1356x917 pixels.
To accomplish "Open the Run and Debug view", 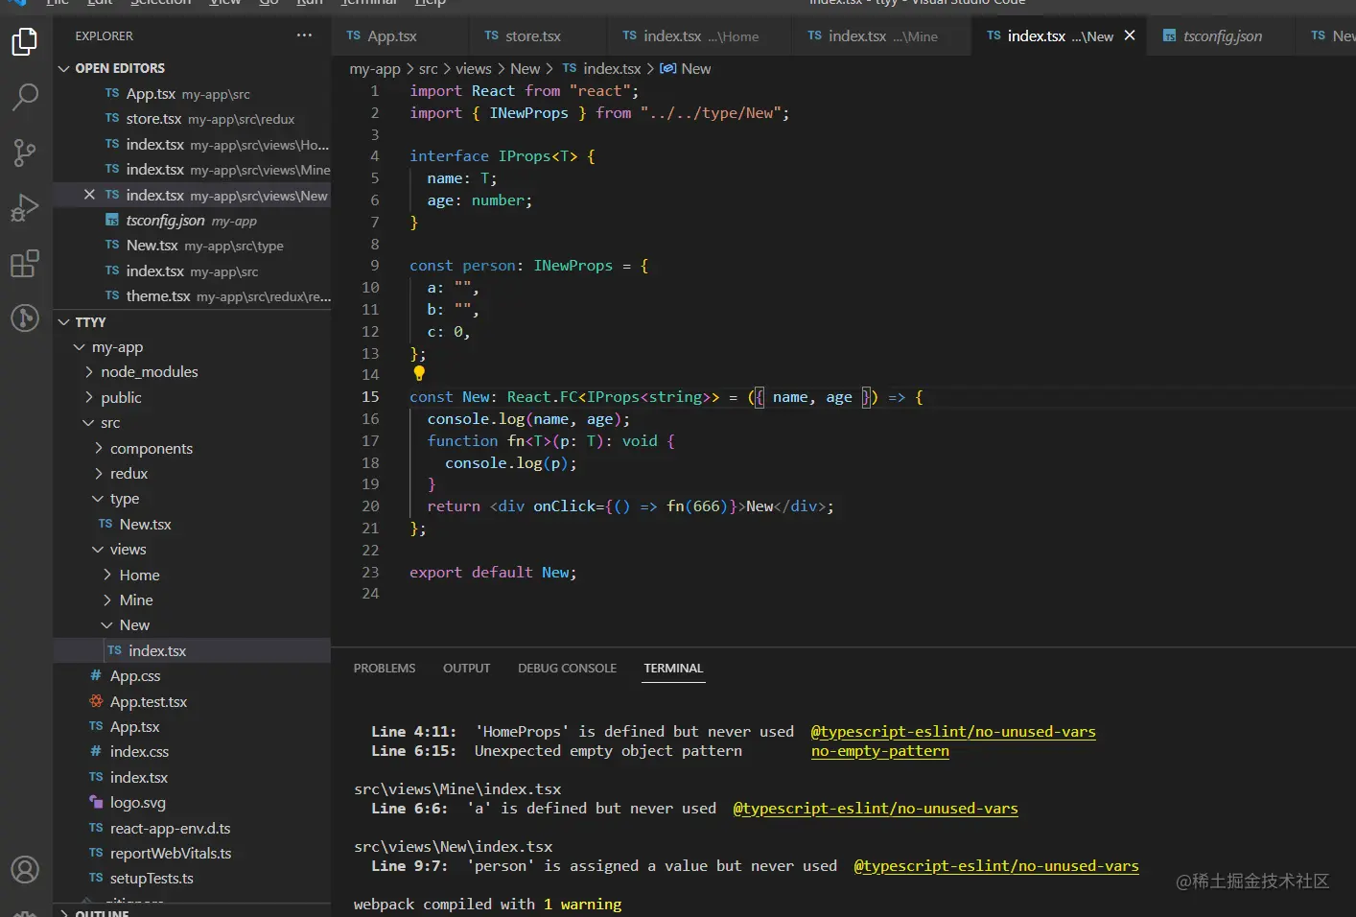I will point(25,208).
